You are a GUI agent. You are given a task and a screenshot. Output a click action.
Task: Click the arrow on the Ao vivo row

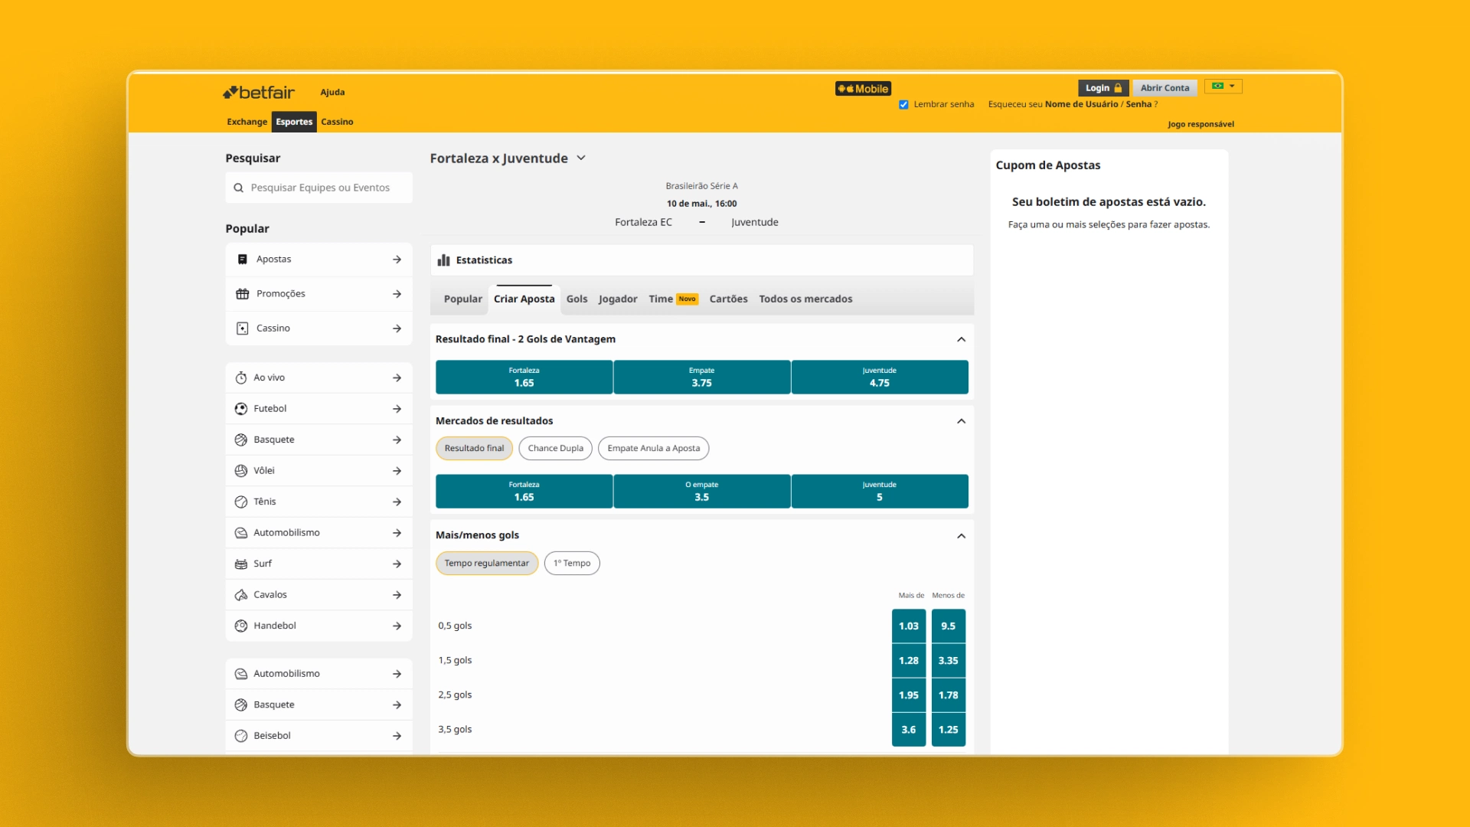[397, 378]
